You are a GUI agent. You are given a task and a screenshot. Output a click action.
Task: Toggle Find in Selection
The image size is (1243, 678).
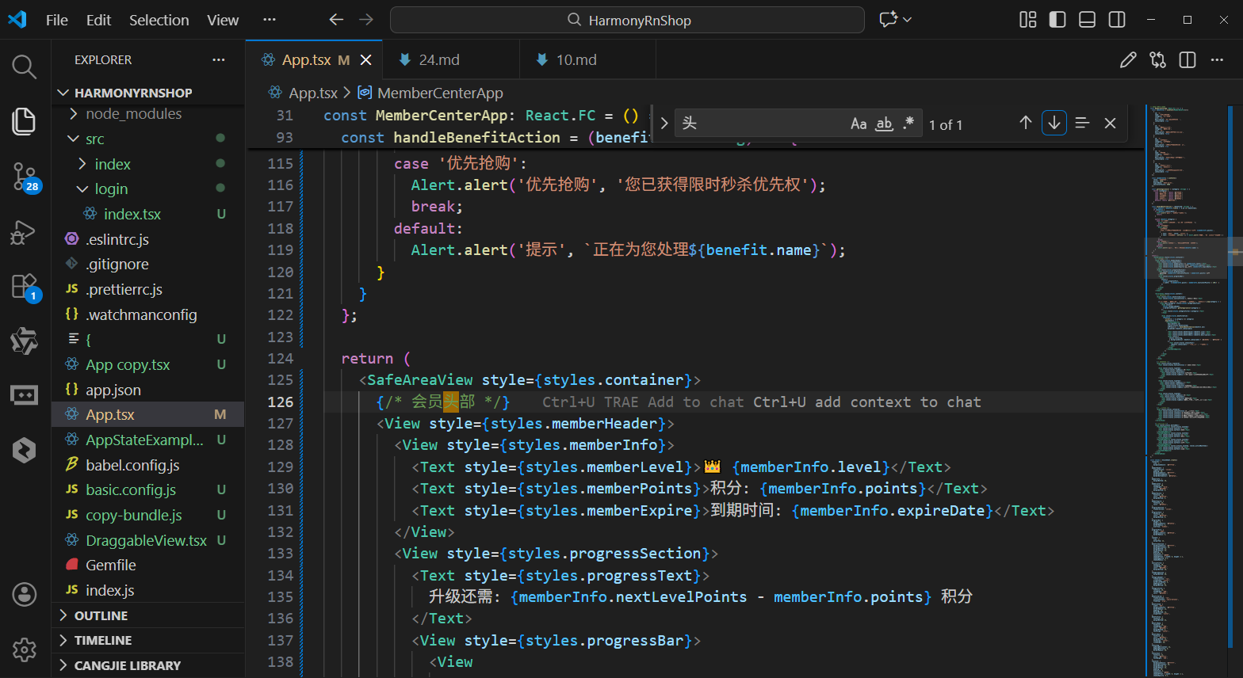pos(1082,123)
